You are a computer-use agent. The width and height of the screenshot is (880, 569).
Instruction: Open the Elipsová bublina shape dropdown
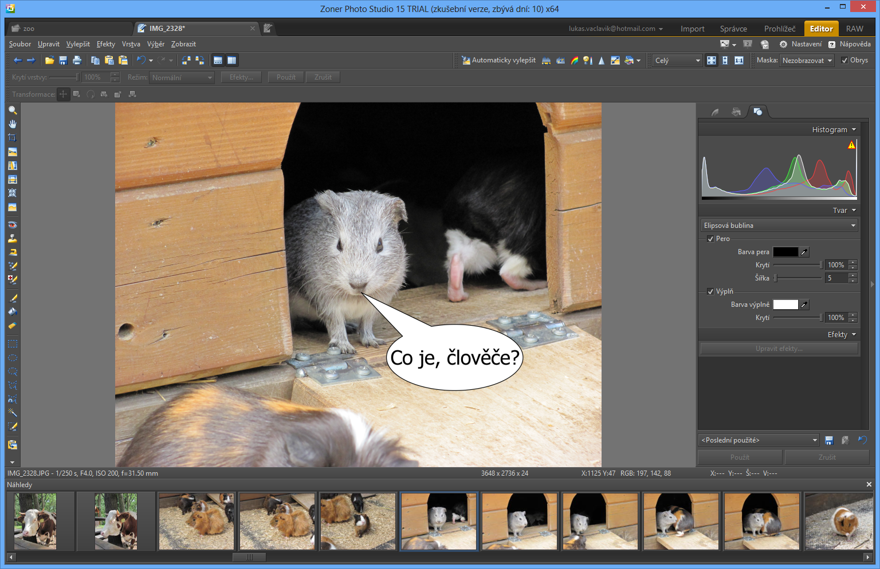tap(779, 226)
